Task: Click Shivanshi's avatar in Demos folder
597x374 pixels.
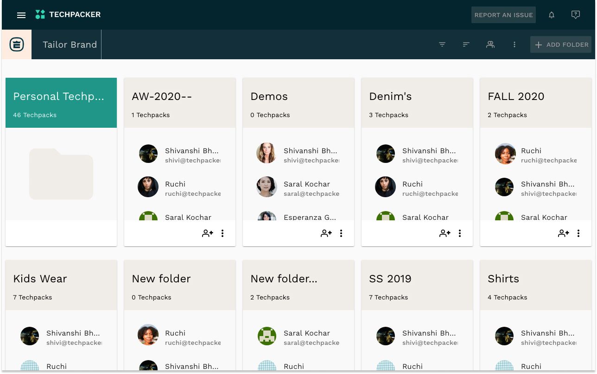Action: click(267, 153)
